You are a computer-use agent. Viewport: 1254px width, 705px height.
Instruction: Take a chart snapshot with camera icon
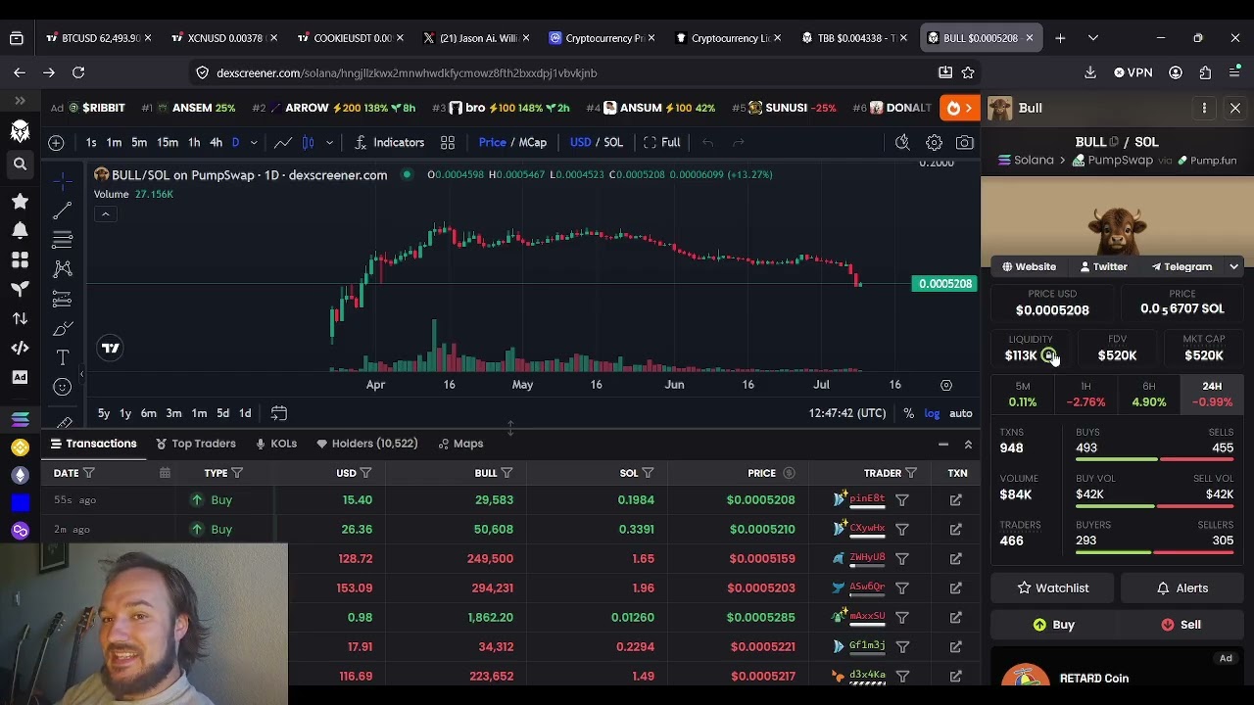click(x=965, y=142)
